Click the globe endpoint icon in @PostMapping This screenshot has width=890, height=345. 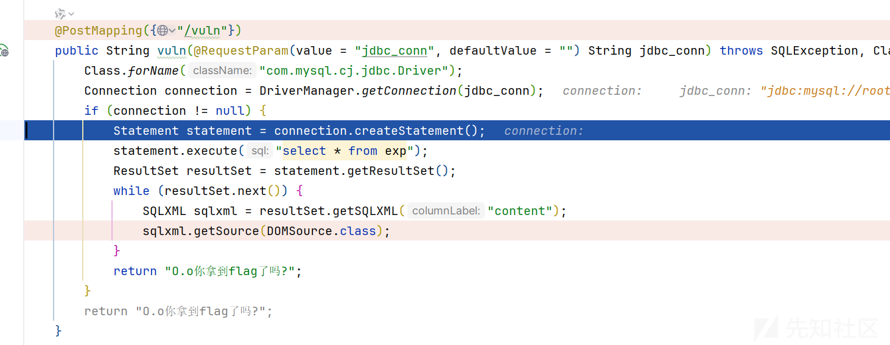click(x=163, y=30)
